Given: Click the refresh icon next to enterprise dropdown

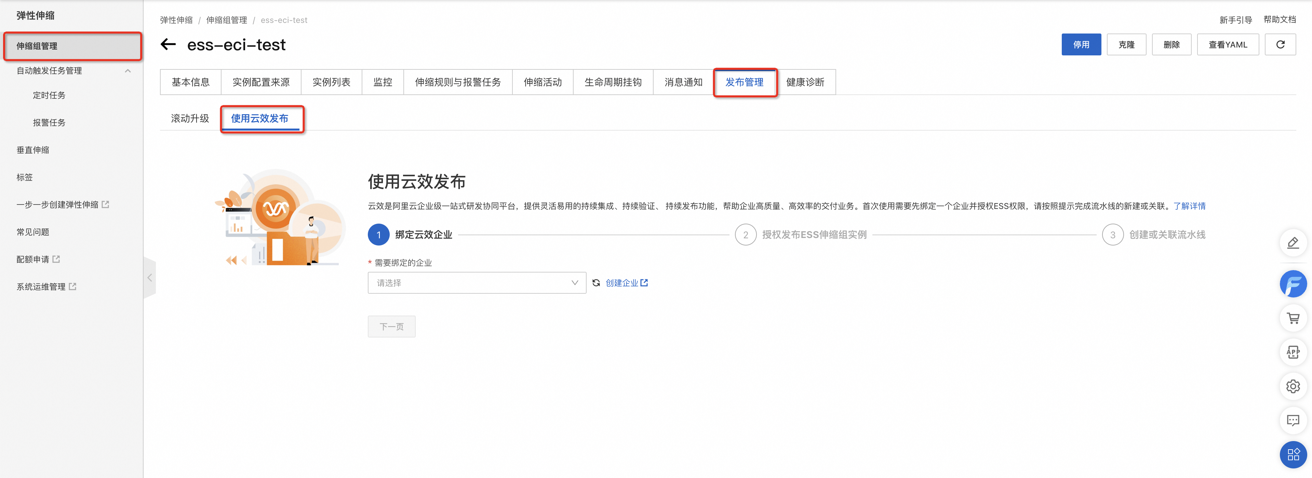Looking at the screenshot, I should tap(596, 283).
